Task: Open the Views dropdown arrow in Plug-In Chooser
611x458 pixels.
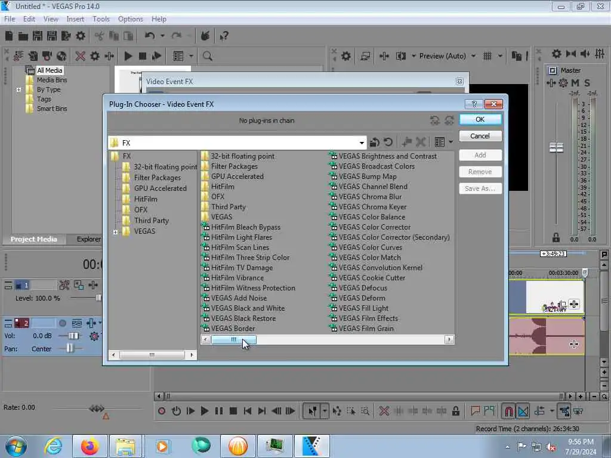Action: (451, 142)
